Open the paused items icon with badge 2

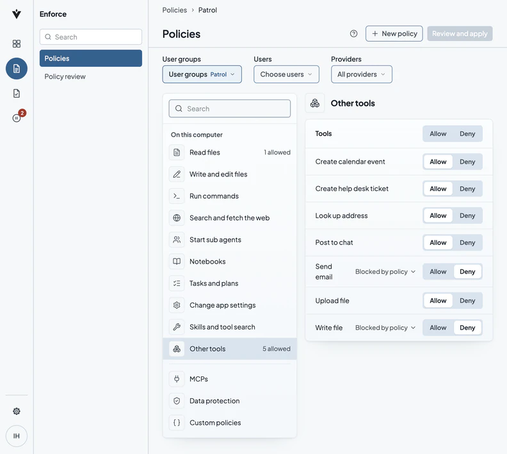(17, 118)
